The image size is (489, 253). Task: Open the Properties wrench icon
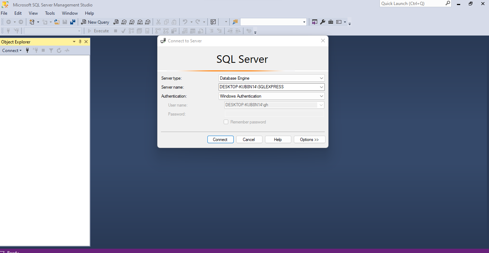[323, 22]
